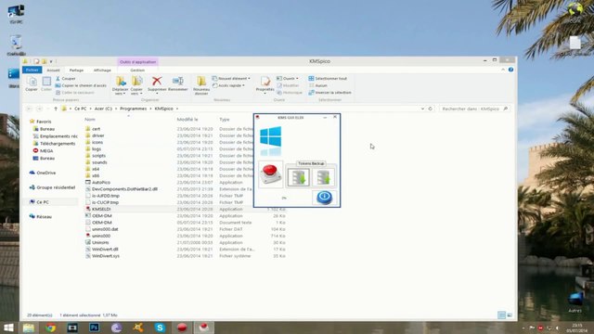Click Inverser la sélection
The width and height of the screenshot is (594, 334).
pos(330,93)
